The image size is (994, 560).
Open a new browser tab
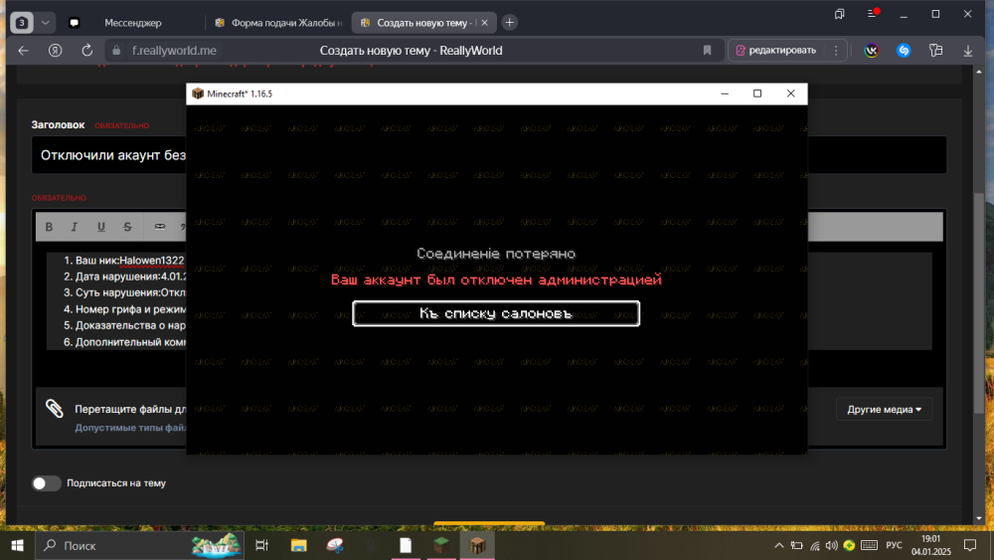(x=509, y=23)
